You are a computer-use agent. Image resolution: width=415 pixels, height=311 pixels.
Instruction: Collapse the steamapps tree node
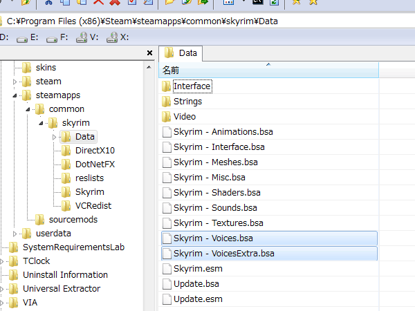[15, 95]
